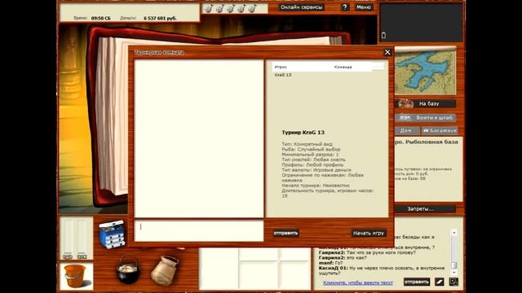Open the orange bait bucket
This screenshot has height=293, width=522.
click(76, 277)
